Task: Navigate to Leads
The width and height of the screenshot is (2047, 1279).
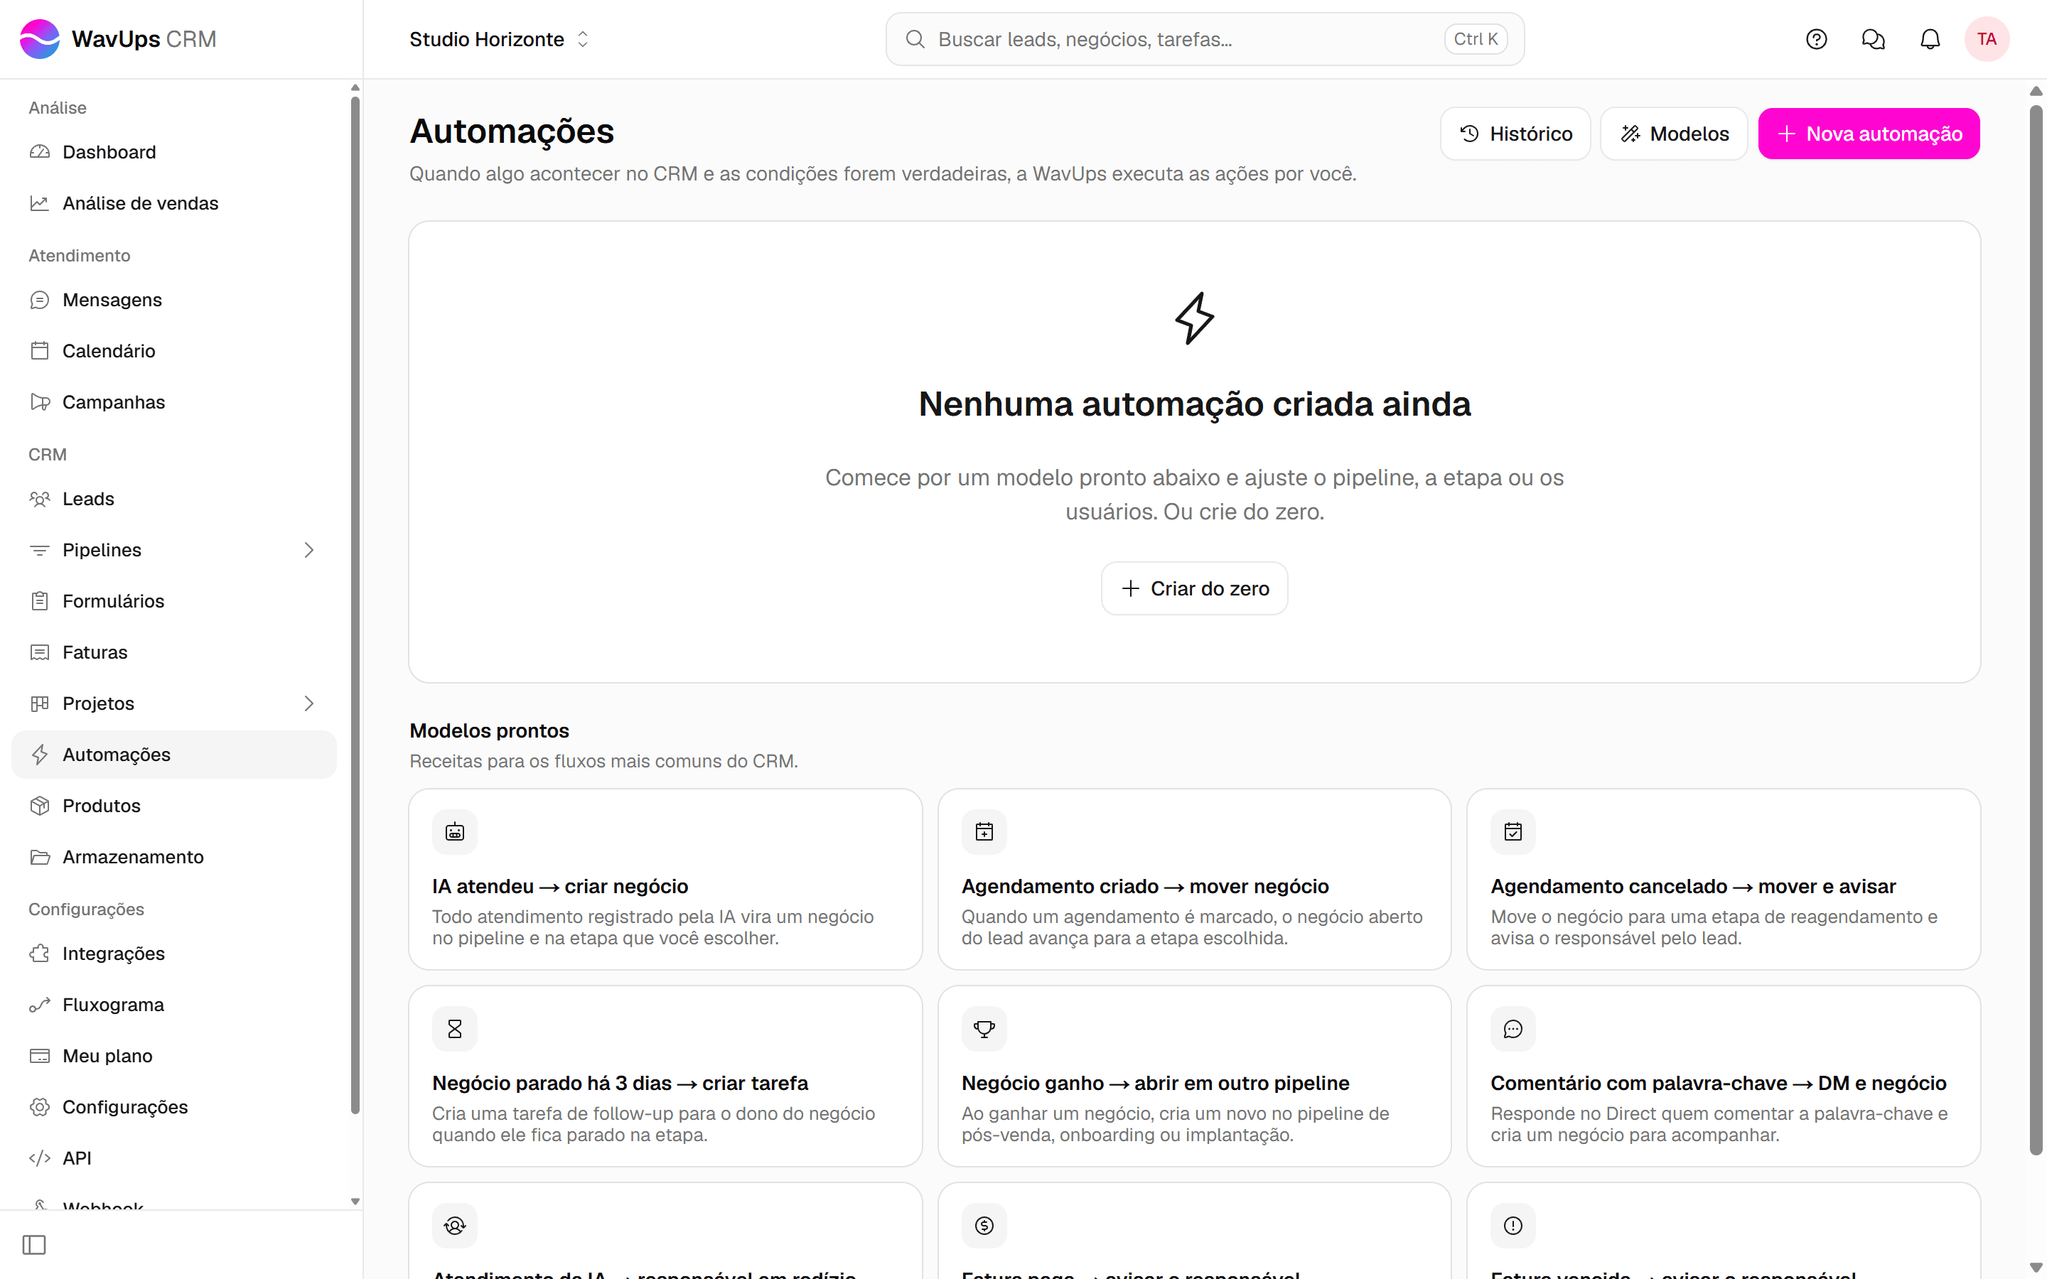Action: tap(173, 499)
